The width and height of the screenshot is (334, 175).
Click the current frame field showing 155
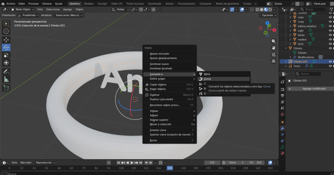click(x=212, y=163)
